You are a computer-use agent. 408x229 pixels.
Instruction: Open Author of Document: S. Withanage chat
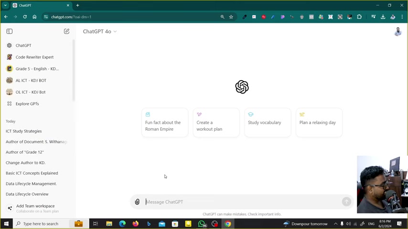click(37, 142)
